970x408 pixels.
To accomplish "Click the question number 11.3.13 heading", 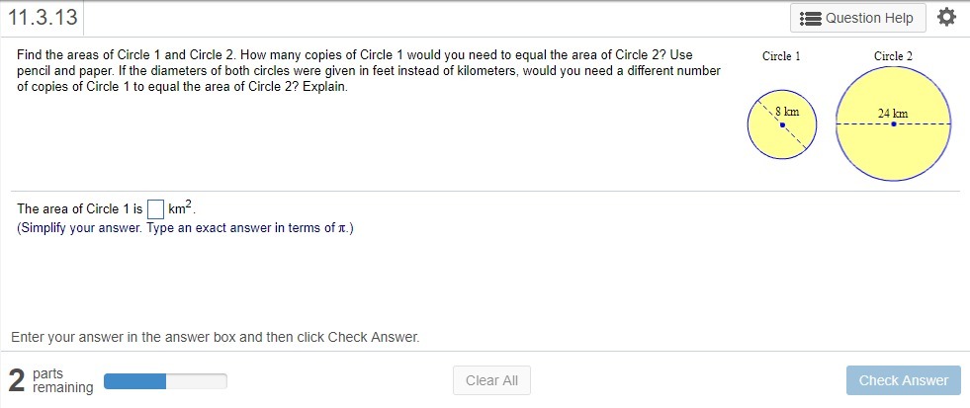I will [x=42, y=18].
